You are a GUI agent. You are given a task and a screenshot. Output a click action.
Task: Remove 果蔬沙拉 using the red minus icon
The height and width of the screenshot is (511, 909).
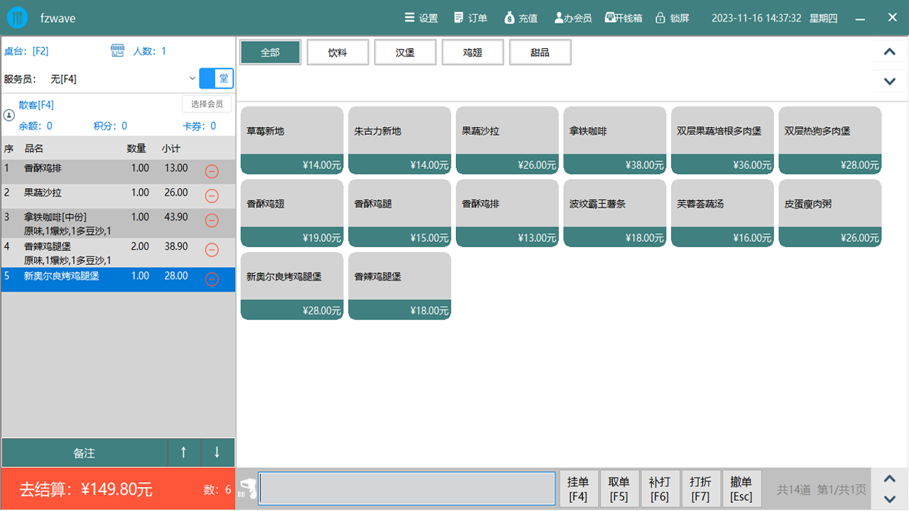pyautogui.click(x=212, y=196)
